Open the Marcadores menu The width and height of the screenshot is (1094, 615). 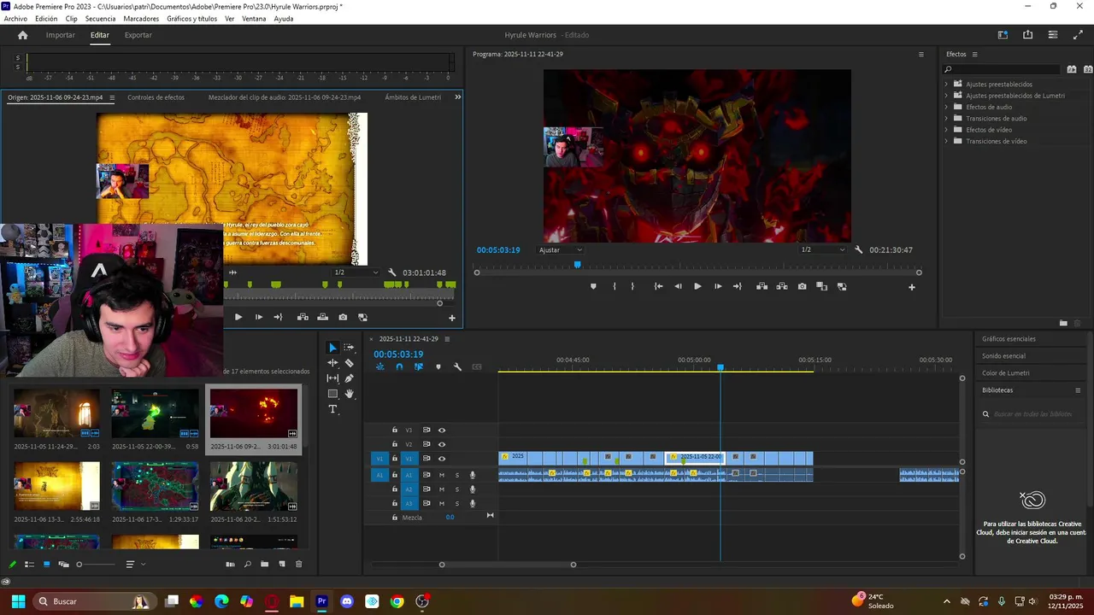coord(141,19)
